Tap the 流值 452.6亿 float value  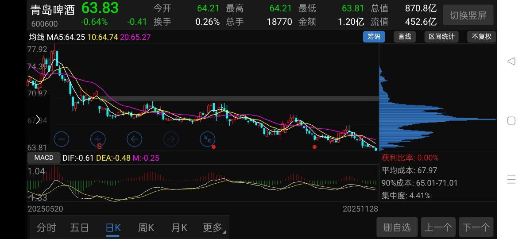click(x=403, y=22)
